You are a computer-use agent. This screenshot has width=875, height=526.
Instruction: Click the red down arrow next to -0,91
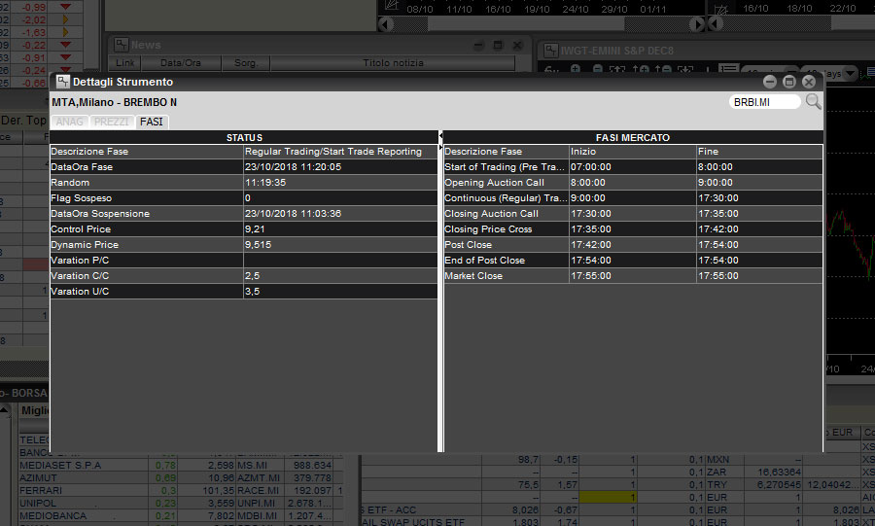pyautogui.click(x=65, y=57)
